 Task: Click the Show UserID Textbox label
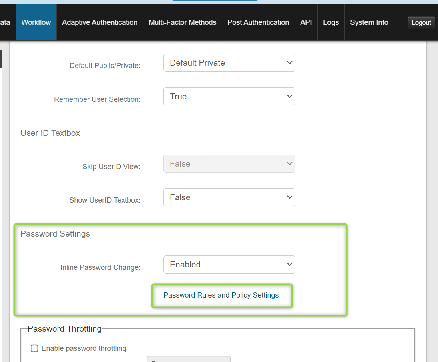[105, 200]
